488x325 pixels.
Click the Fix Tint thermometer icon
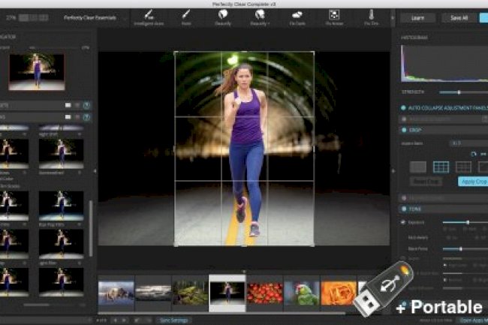tap(372, 14)
